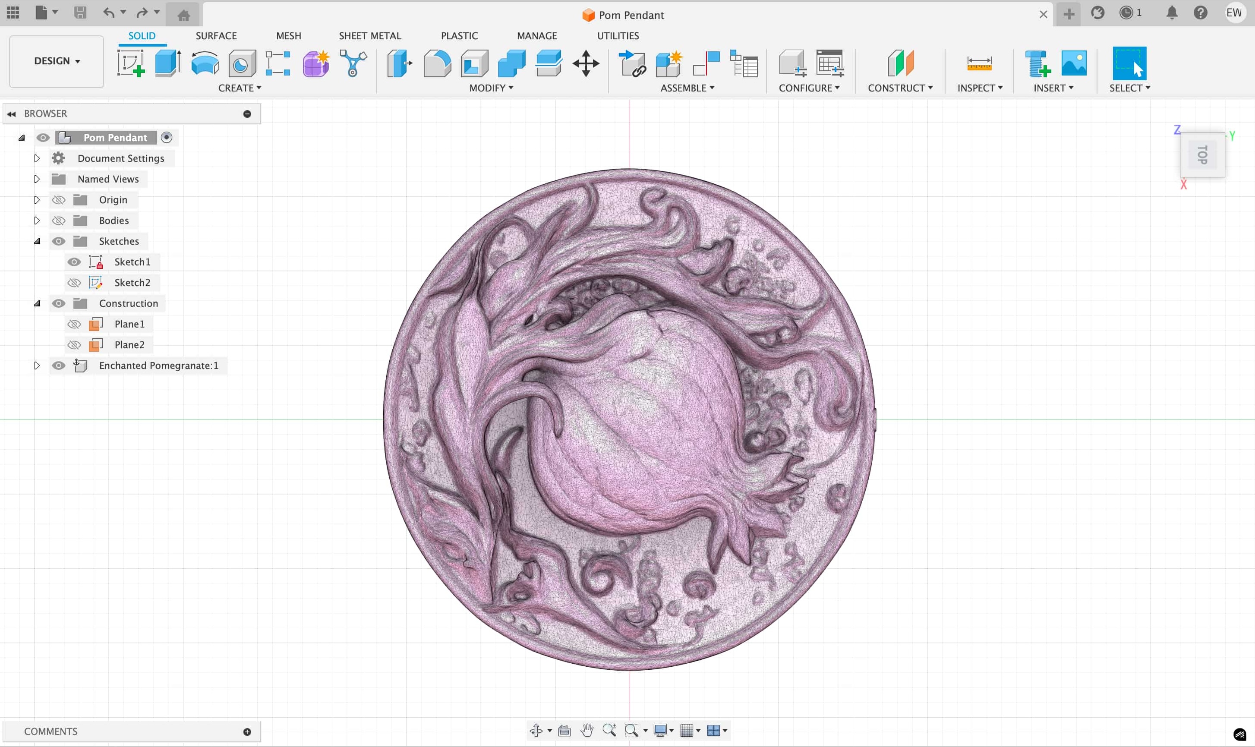This screenshot has width=1255, height=747.
Task: Expand the Document Settings node
Action: point(37,158)
